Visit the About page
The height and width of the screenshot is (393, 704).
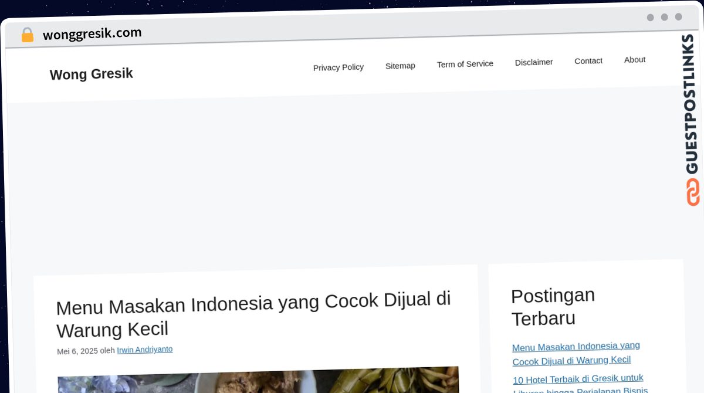click(635, 60)
